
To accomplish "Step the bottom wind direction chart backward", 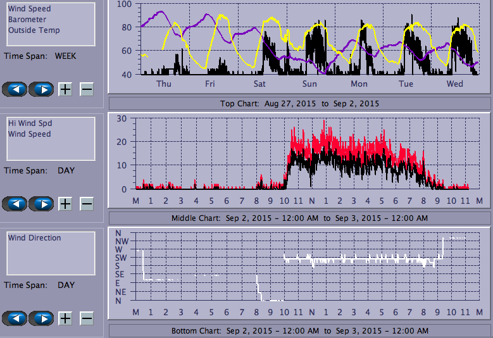I will (15, 318).
